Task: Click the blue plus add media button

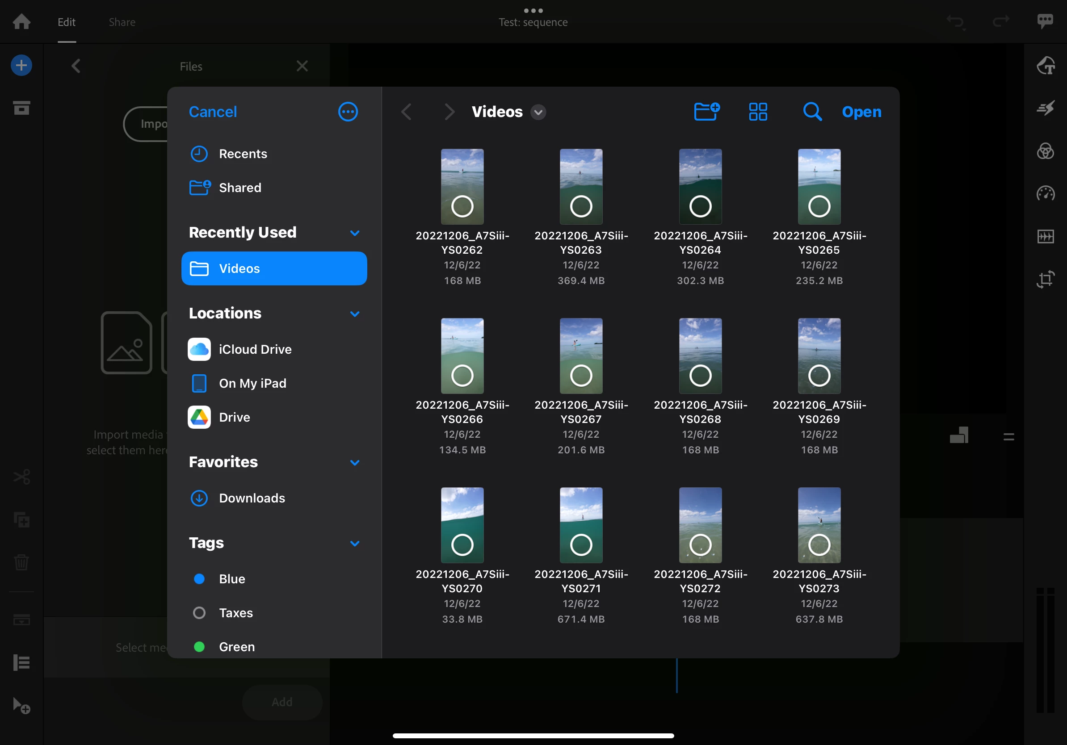Action: coord(21,65)
